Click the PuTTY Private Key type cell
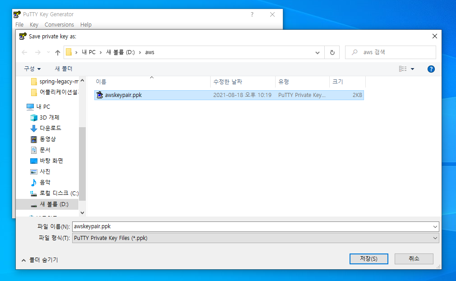Viewport: 456px width, 281px height. [x=302, y=95]
